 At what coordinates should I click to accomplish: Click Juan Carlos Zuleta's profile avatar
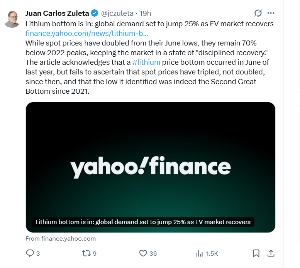[x=12, y=19]
